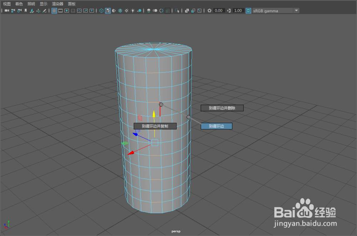Click the Bookmarks icon in panel toolbar

click(26, 11)
